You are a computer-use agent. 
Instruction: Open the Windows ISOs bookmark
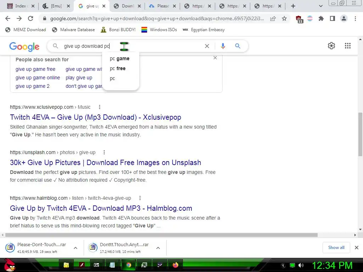pos(159,30)
